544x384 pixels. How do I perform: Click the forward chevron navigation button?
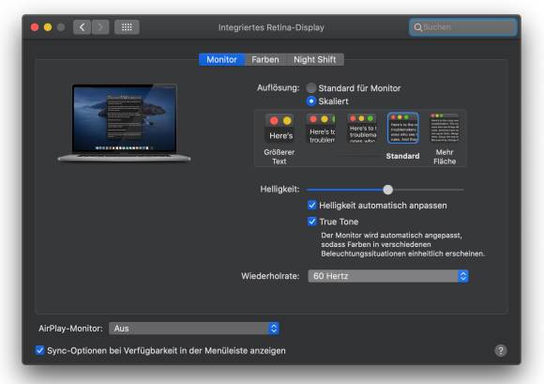100,27
